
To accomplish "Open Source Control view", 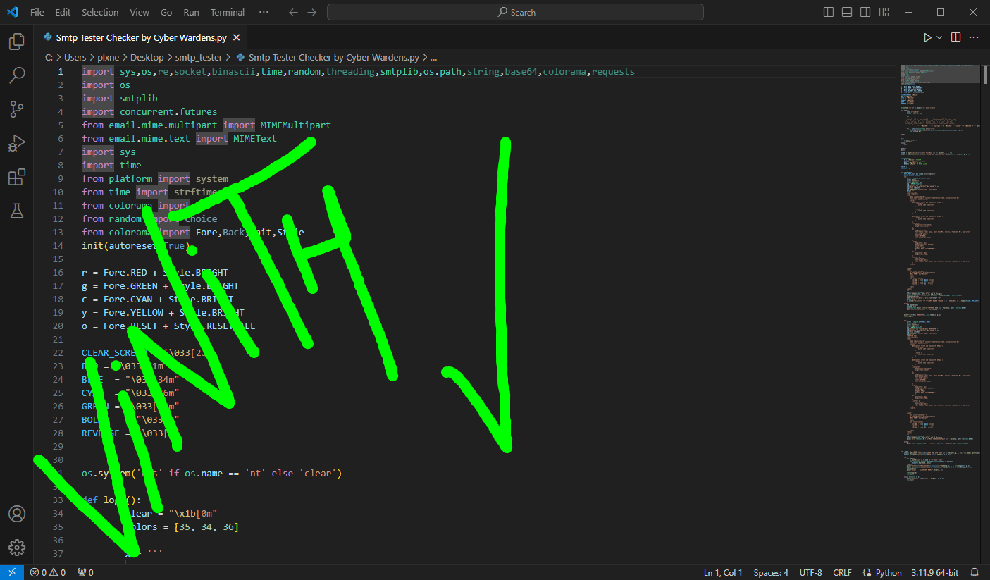I will pyautogui.click(x=17, y=109).
